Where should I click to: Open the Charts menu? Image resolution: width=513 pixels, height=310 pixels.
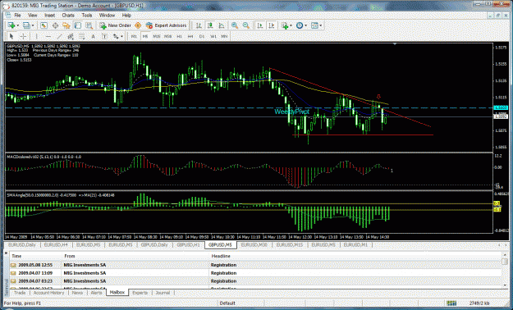coord(68,15)
